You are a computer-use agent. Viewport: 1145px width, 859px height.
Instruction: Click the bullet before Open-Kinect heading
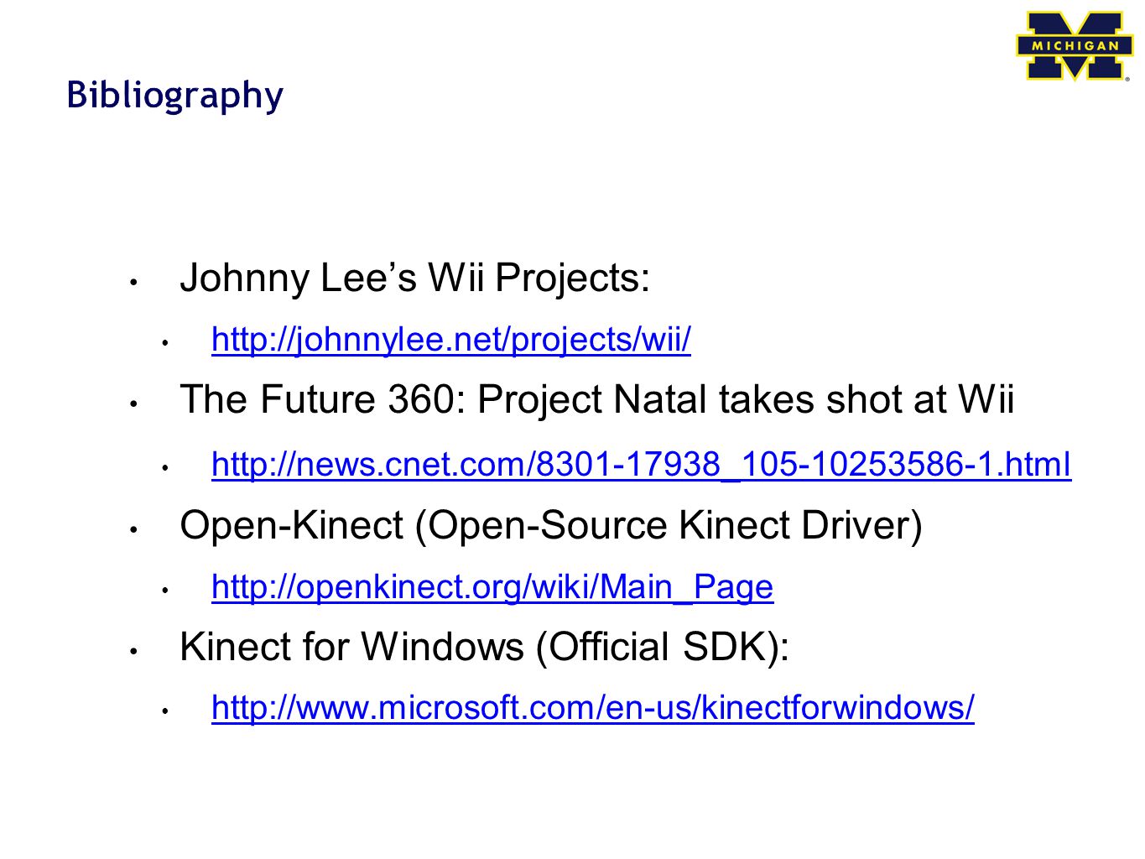pos(133,530)
